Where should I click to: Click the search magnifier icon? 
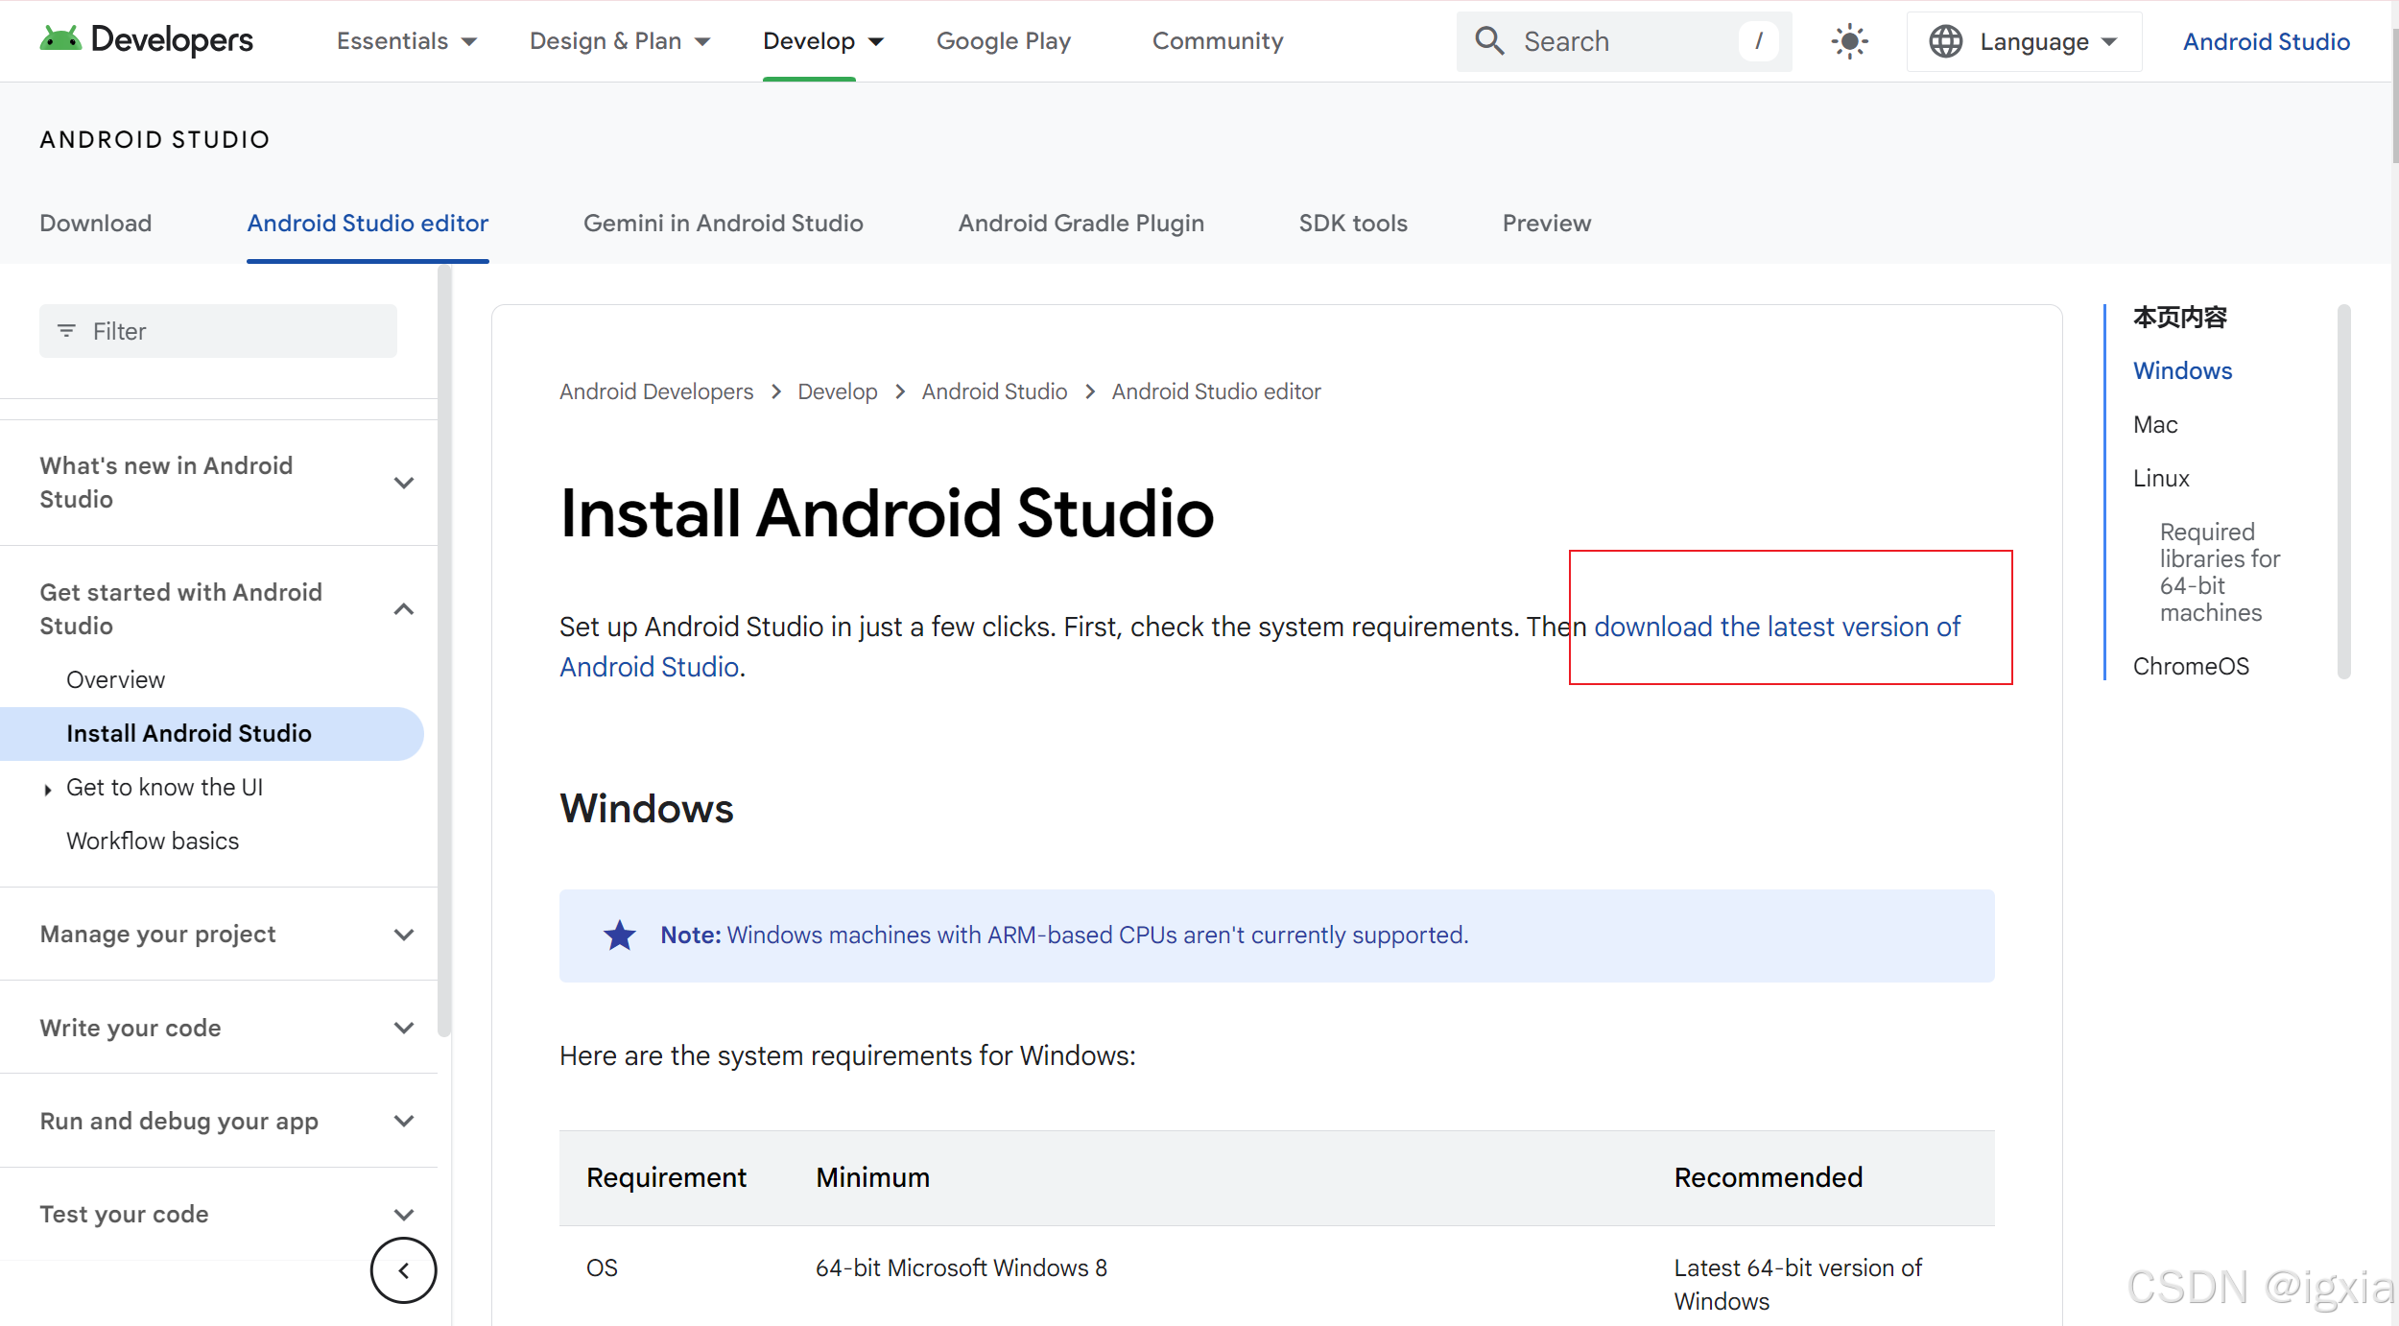pos(1489,40)
